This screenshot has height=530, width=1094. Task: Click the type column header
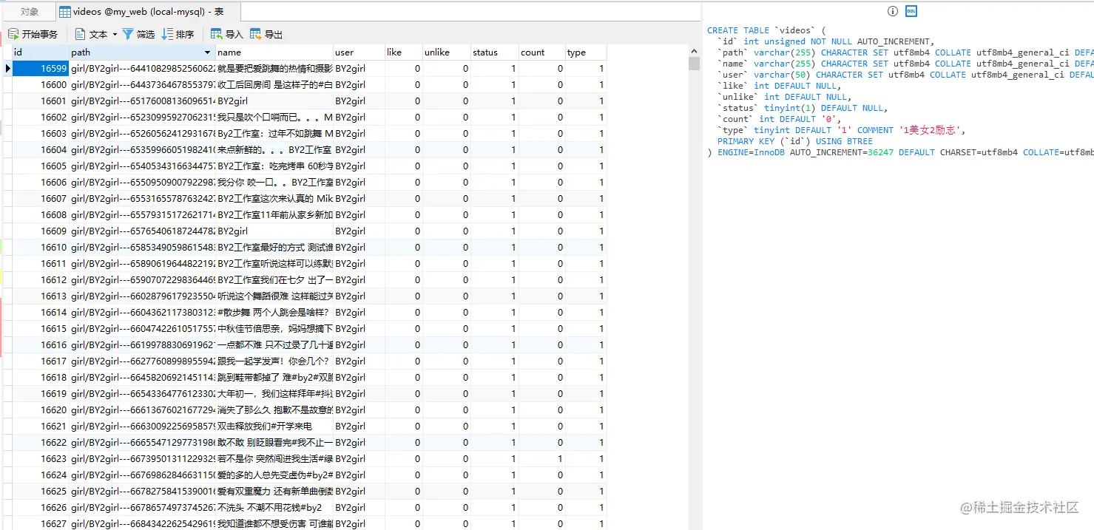tap(586, 52)
